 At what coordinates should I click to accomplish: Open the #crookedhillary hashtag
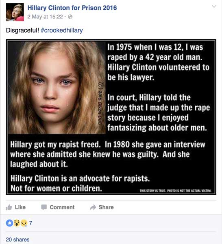tap(61, 30)
